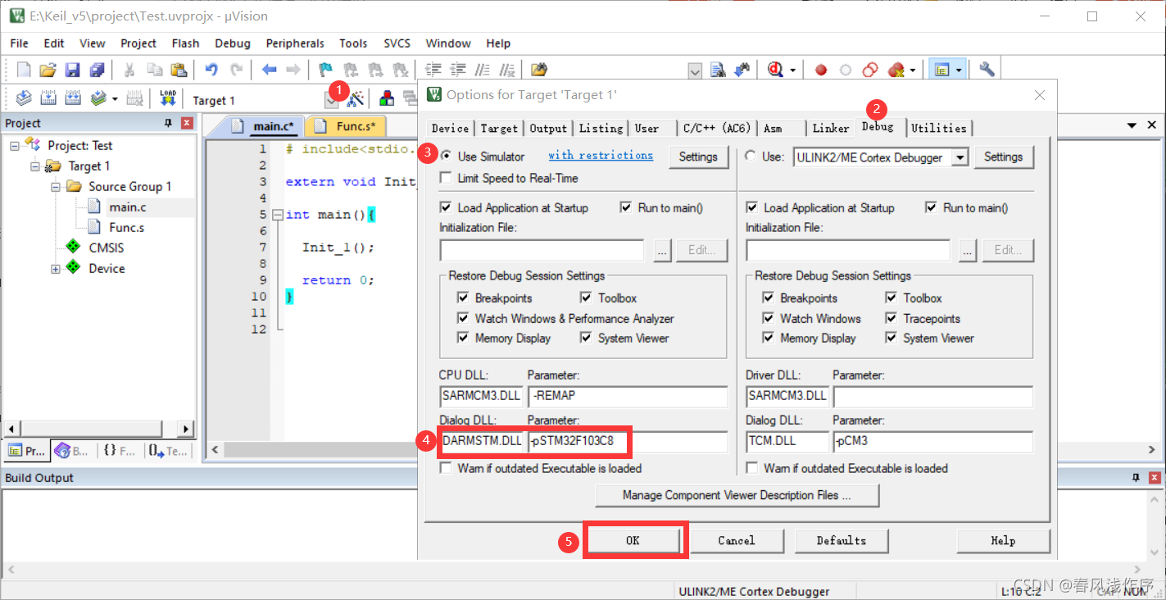Save the current file via toolbar icon
Viewport: 1166px width, 600px height.
(x=73, y=70)
